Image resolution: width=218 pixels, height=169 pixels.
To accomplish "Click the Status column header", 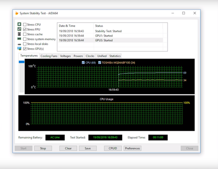I will [x=128, y=26].
